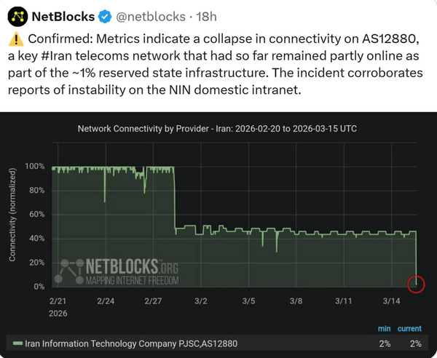The image size is (437, 358).
Task: Sort by the current column header
Action: click(x=409, y=329)
